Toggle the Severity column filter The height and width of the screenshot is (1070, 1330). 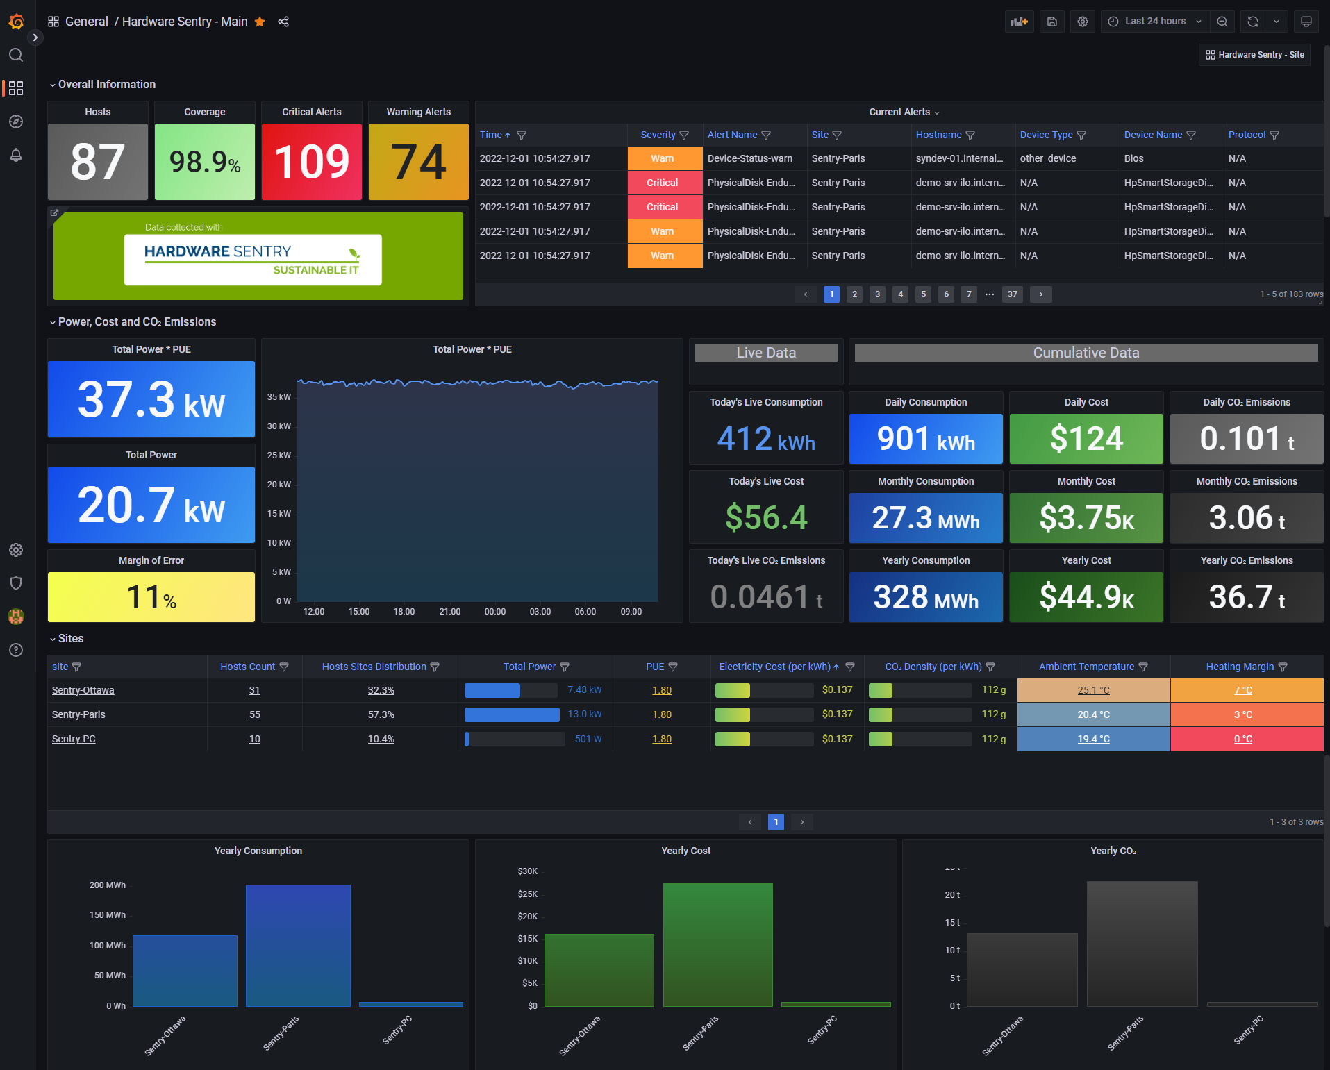(684, 135)
